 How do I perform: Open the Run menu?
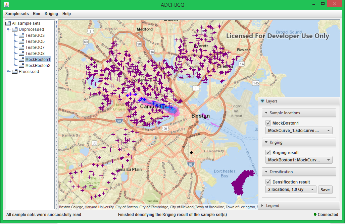(x=37, y=14)
